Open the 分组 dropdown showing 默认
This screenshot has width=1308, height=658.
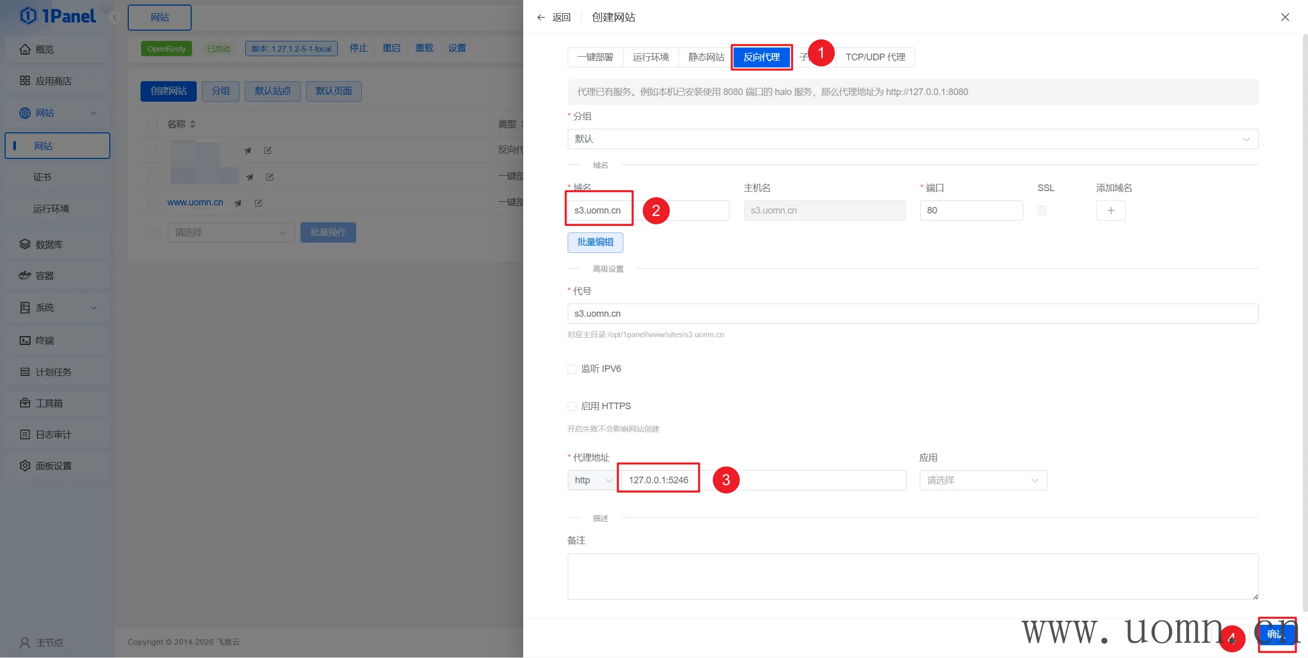click(x=913, y=139)
